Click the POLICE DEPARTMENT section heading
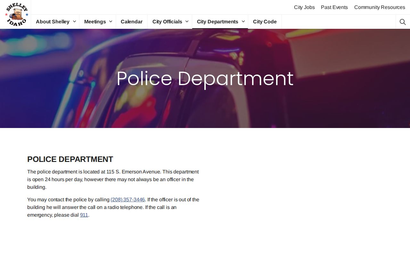The height and width of the screenshot is (256, 410). coord(70,159)
